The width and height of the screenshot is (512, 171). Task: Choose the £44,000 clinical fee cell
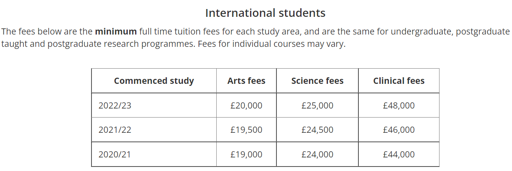(x=399, y=155)
